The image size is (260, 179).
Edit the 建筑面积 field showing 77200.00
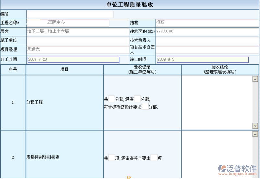(207, 32)
